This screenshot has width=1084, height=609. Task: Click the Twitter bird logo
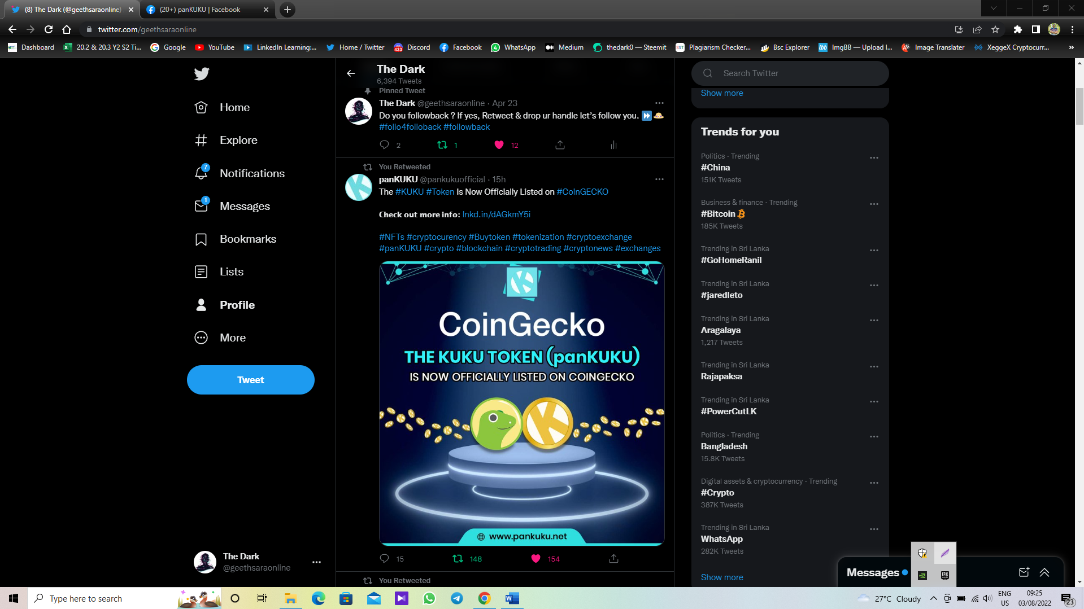pyautogui.click(x=202, y=74)
